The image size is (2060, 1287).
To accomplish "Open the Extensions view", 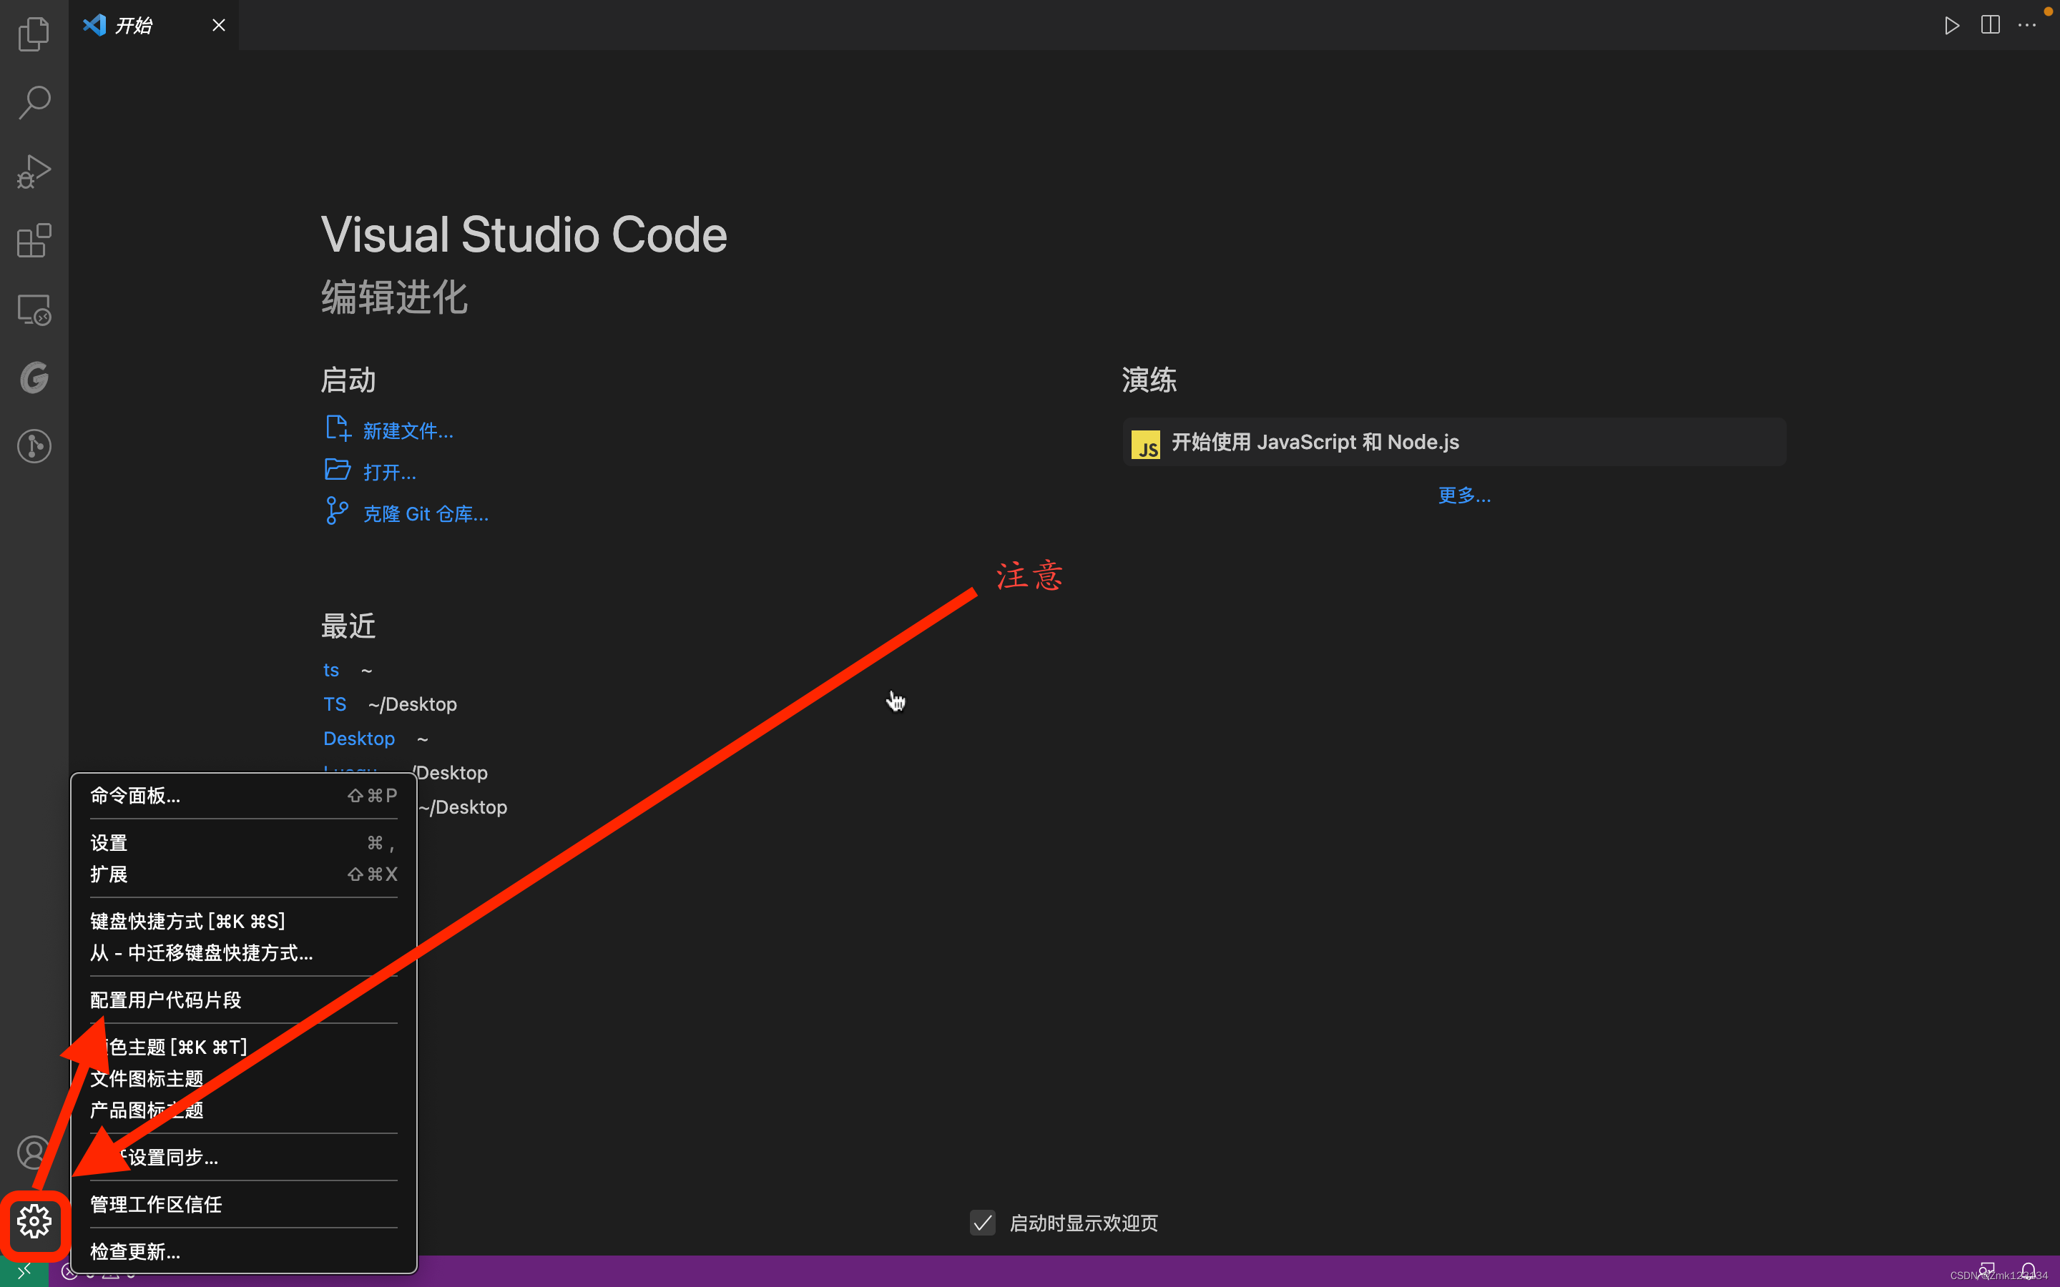I will tap(33, 241).
